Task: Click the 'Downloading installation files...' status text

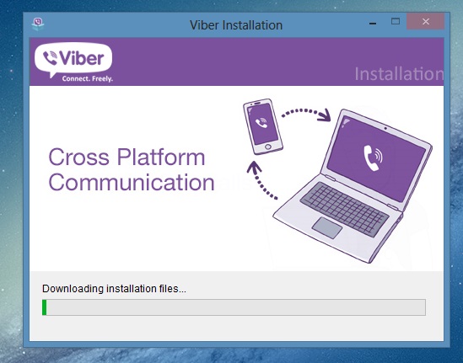Action: (x=114, y=289)
